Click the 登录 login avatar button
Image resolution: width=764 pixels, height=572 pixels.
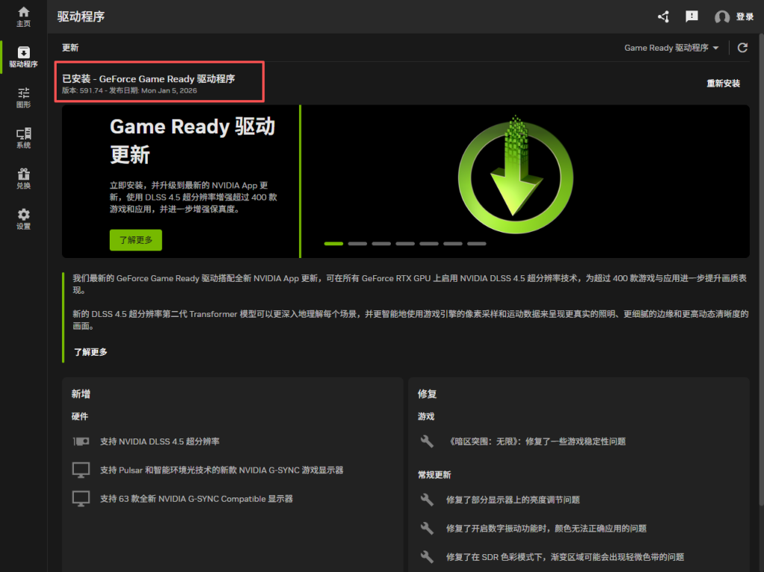[x=734, y=16]
